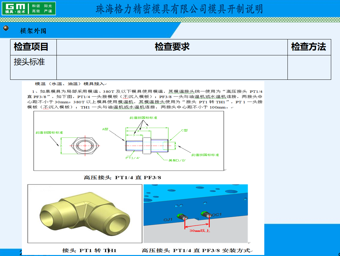Click the empty 检查要求 cell beside 接头标准
This screenshot has width=340, height=256.
click(x=172, y=67)
